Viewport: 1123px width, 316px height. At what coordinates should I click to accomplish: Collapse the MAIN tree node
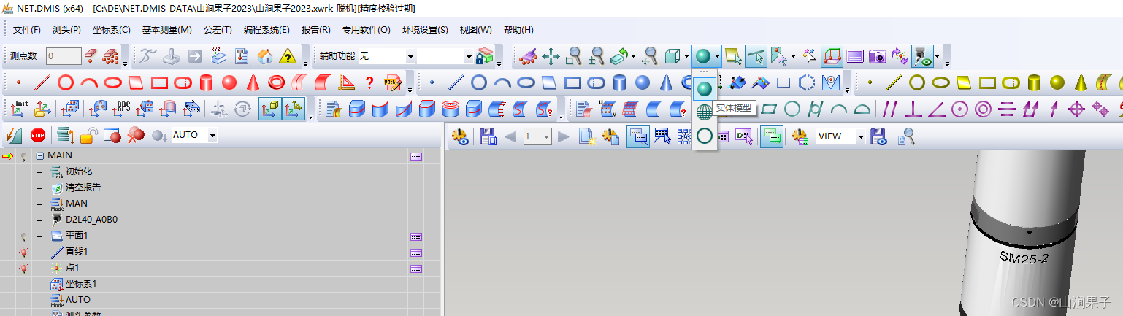[x=40, y=155]
